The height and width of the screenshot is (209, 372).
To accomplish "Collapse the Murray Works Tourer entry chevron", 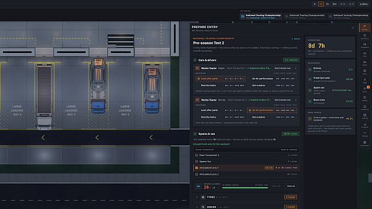I will [x=295, y=100].
